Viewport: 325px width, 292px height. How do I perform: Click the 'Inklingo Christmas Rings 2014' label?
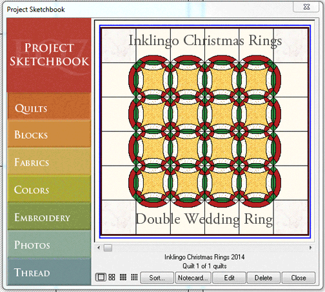pos(204,257)
